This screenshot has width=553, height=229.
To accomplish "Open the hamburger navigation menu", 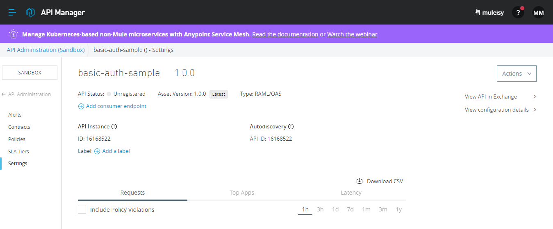I will [12, 12].
